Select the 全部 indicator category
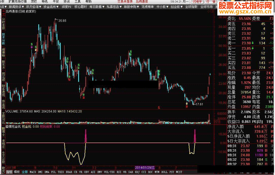Viewport: 275px width, 175px height. 25,172
